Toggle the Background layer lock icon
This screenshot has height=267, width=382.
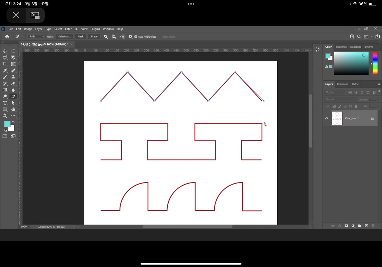[x=372, y=118]
